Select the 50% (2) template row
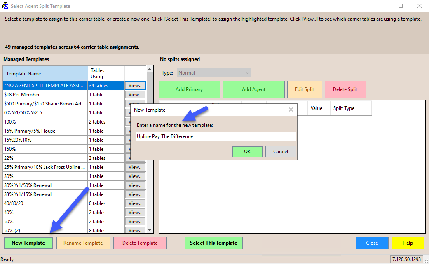This screenshot has height=264, width=429. coord(45,230)
